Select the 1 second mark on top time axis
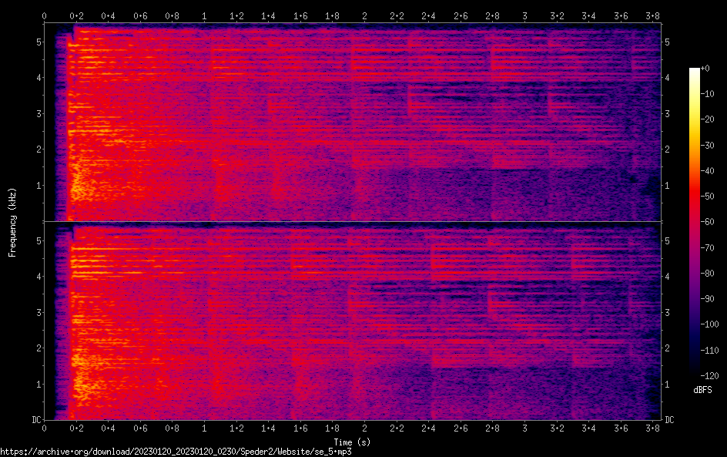 [204, 15]
